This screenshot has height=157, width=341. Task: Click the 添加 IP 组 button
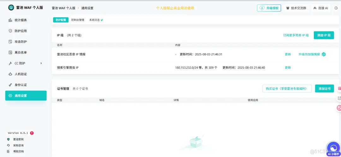324,35
